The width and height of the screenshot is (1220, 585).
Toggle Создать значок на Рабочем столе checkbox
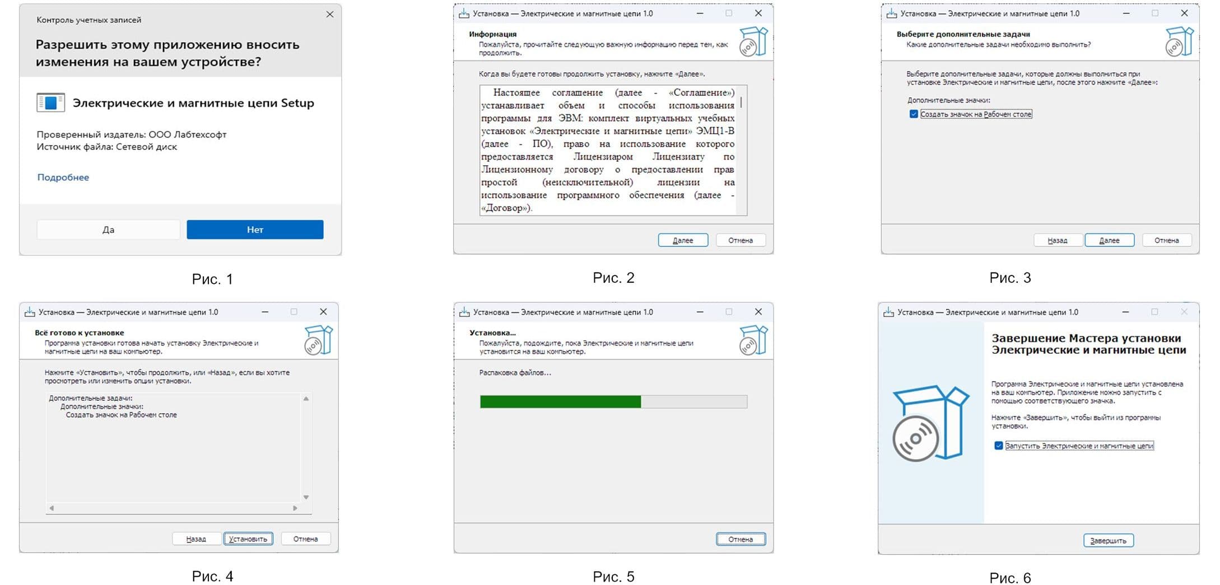pos(914,114)
